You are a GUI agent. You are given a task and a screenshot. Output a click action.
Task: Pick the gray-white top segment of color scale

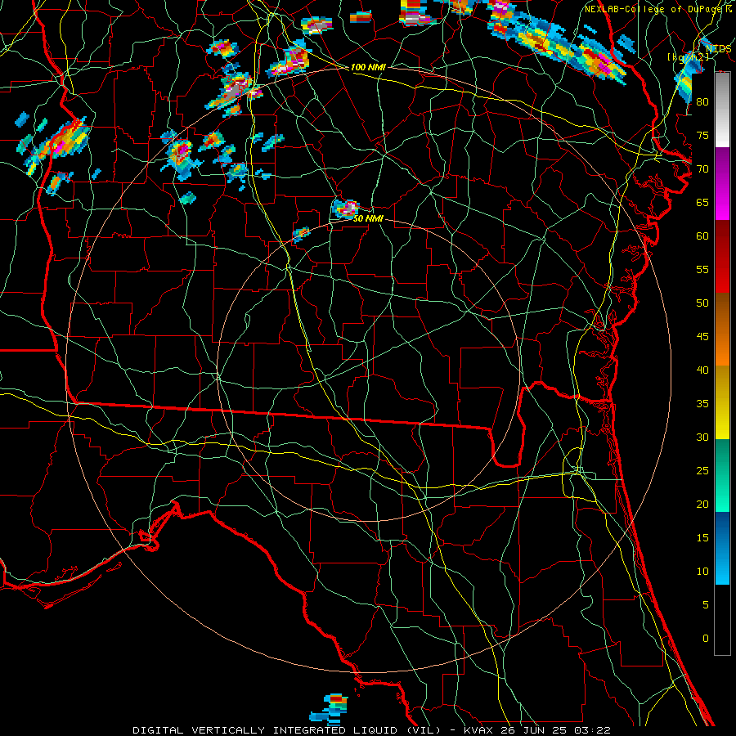722,110
